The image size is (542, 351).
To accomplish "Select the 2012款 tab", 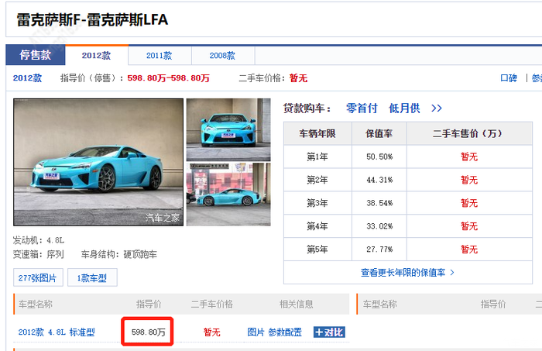I will (x=96, y=56).
